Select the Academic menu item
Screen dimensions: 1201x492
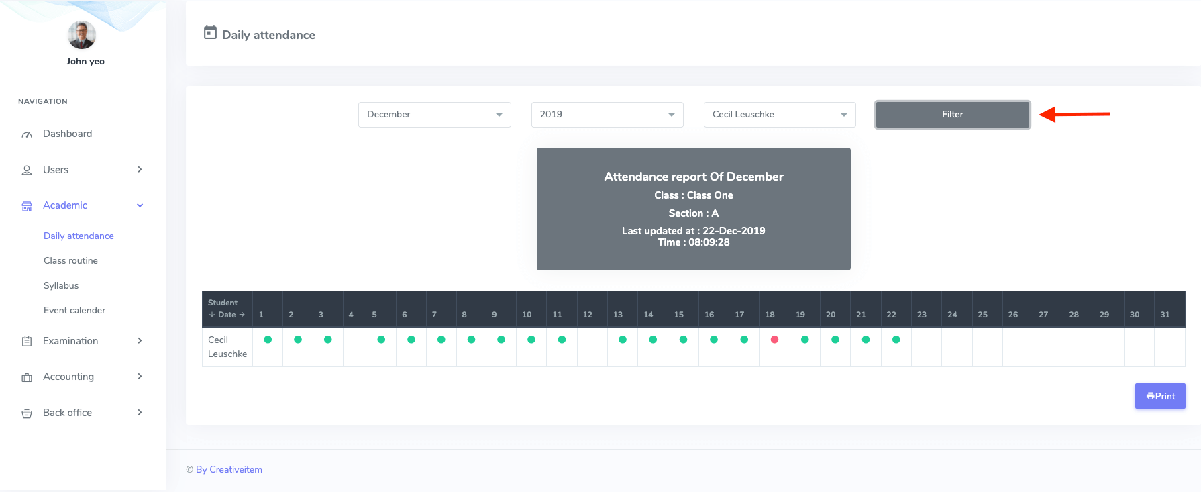coord(65,205)
